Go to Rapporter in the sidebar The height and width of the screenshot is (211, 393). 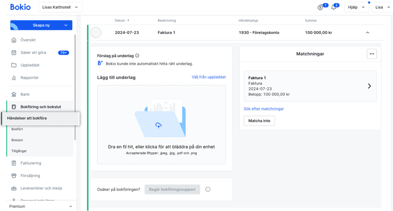tap(30, 78)
